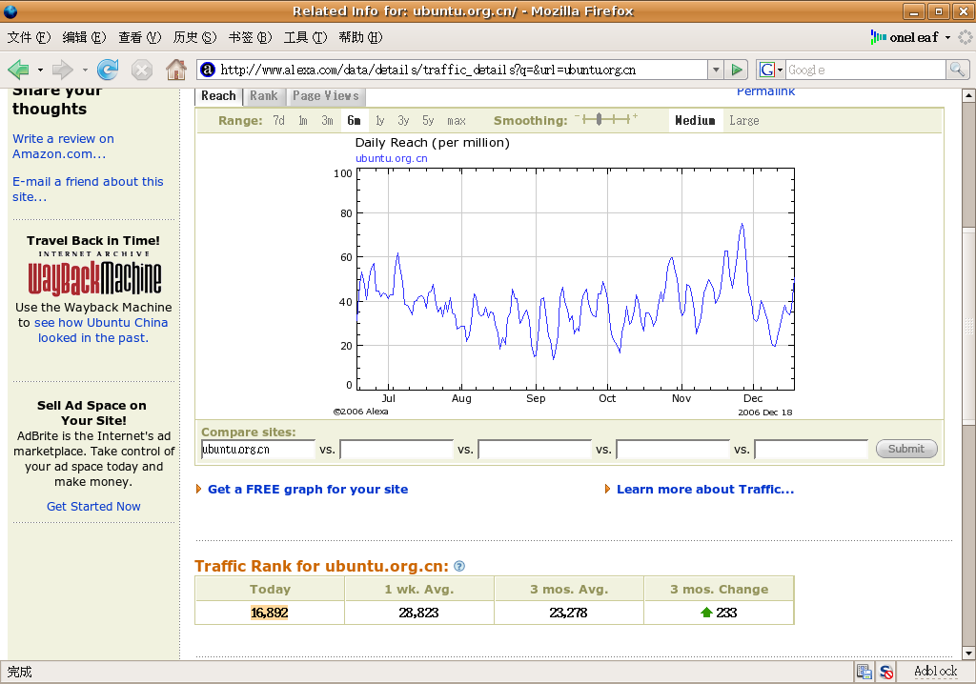Open 'Learn more about Traffic...' link
Image resolution: width=976 pixels, height=684 pixels.
(x=705, y=490)
